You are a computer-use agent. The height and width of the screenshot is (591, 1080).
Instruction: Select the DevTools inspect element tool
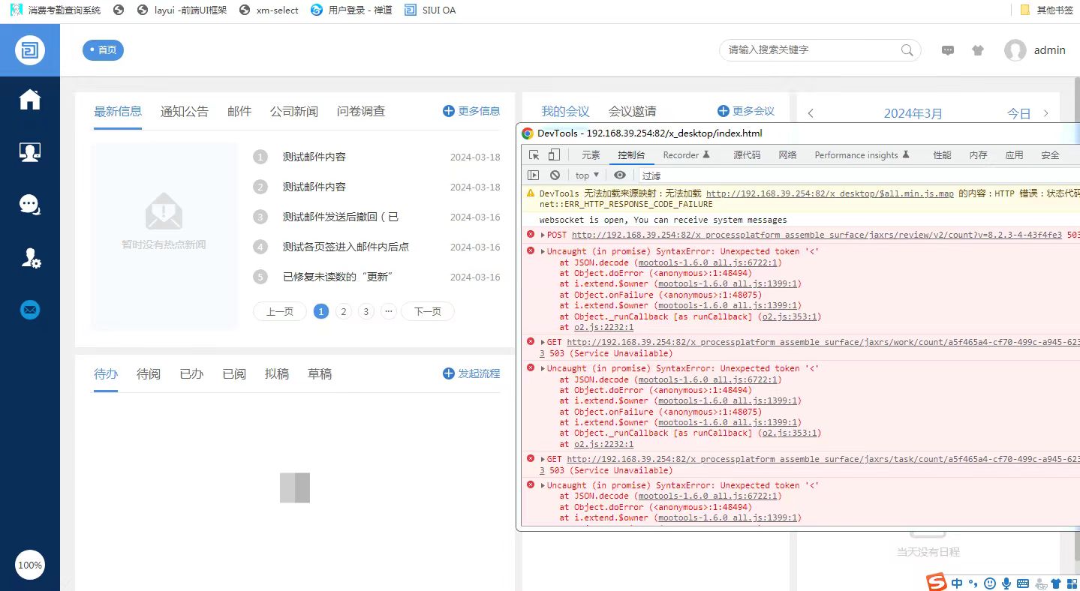[x=534, y=155]
